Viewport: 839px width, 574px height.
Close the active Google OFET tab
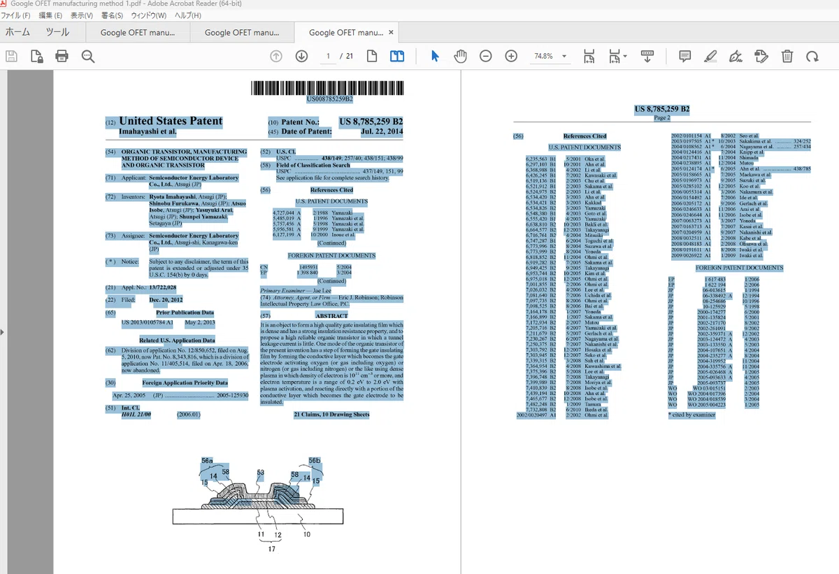tap(391, 32)
